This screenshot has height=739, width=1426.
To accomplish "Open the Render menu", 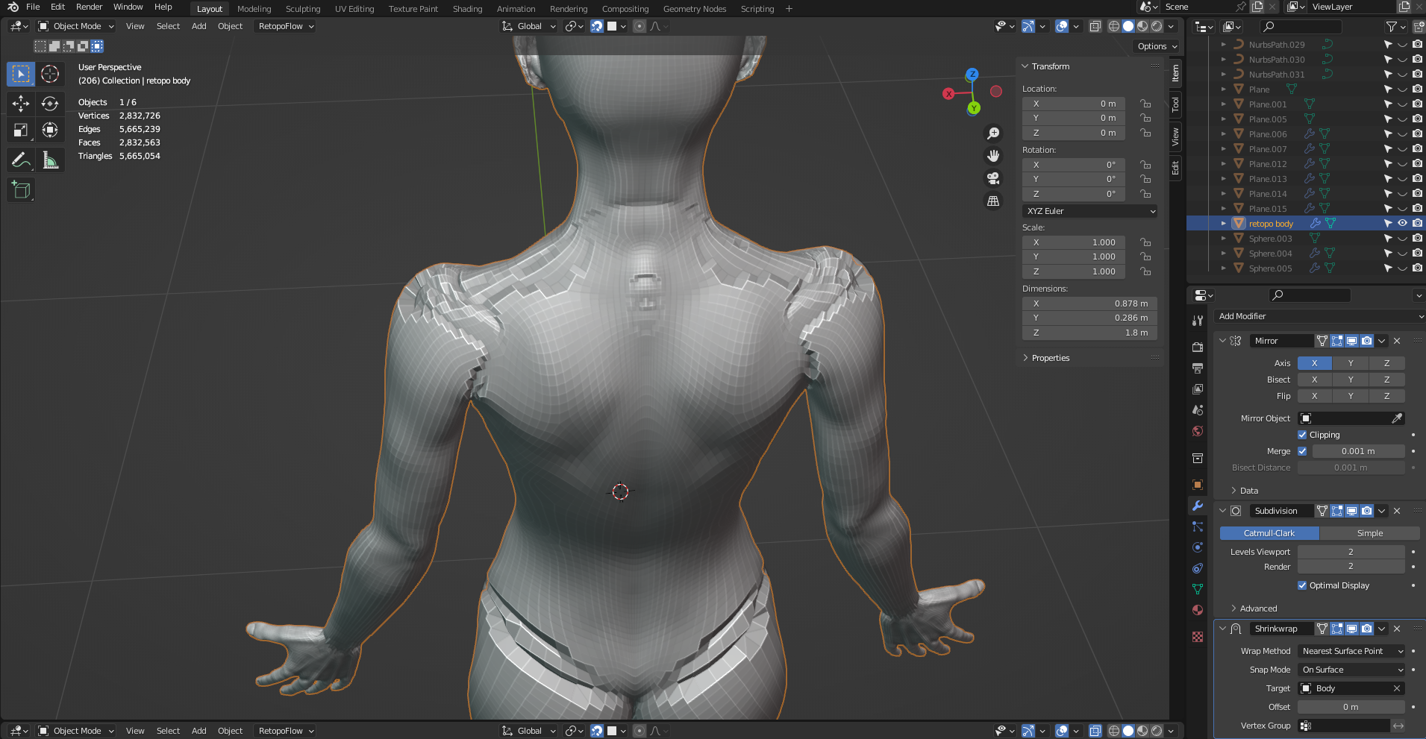I will (x=89, y=7).
